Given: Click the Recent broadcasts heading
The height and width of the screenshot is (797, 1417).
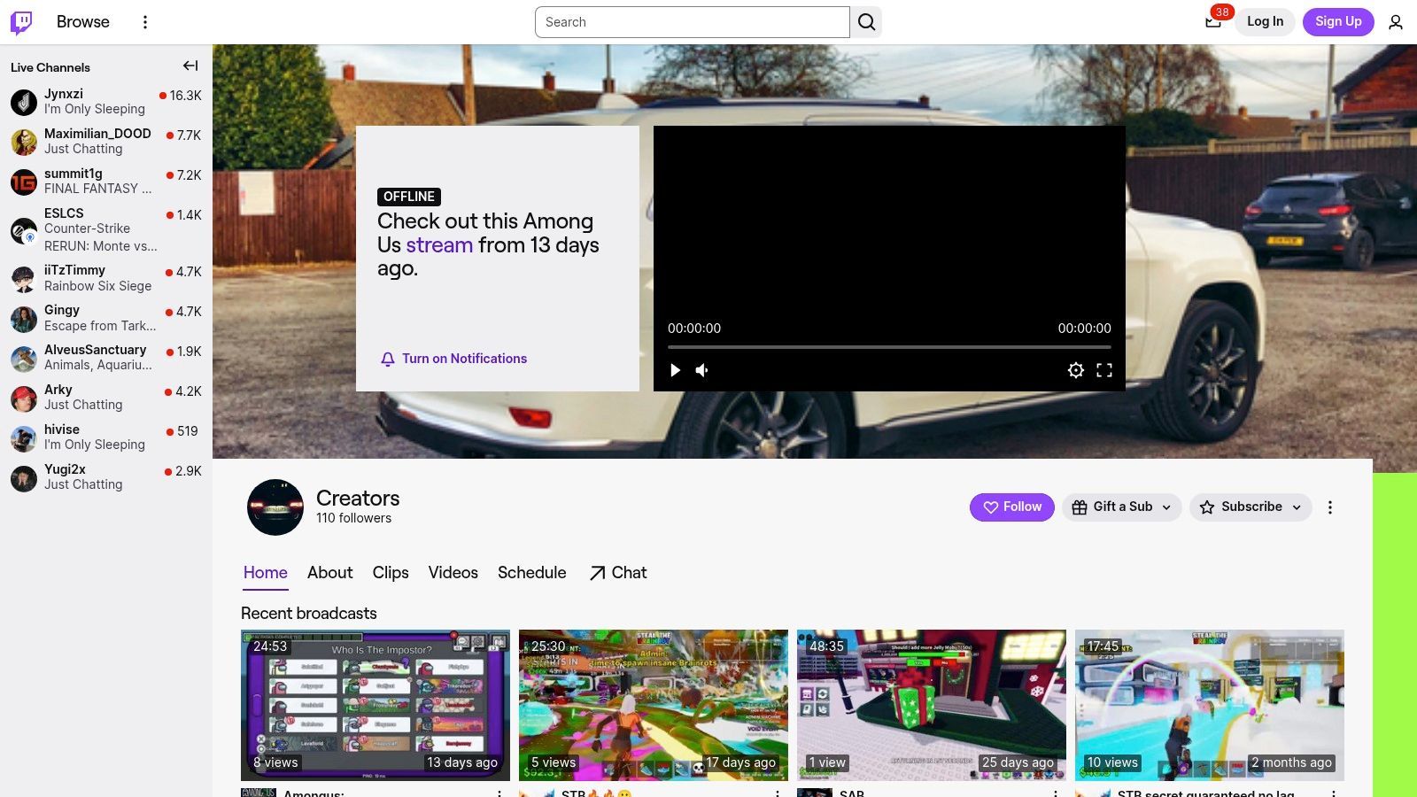Looking at the screenshot, I should [309, 614].
